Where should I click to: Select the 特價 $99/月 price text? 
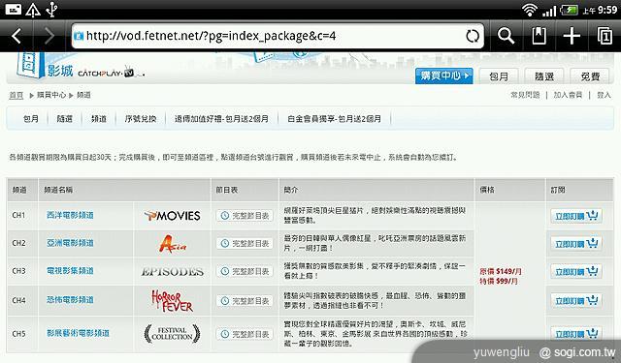[x=499, y=282]
